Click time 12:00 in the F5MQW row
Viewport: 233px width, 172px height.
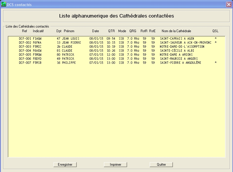pyautogui.click(x=111, y=55)
